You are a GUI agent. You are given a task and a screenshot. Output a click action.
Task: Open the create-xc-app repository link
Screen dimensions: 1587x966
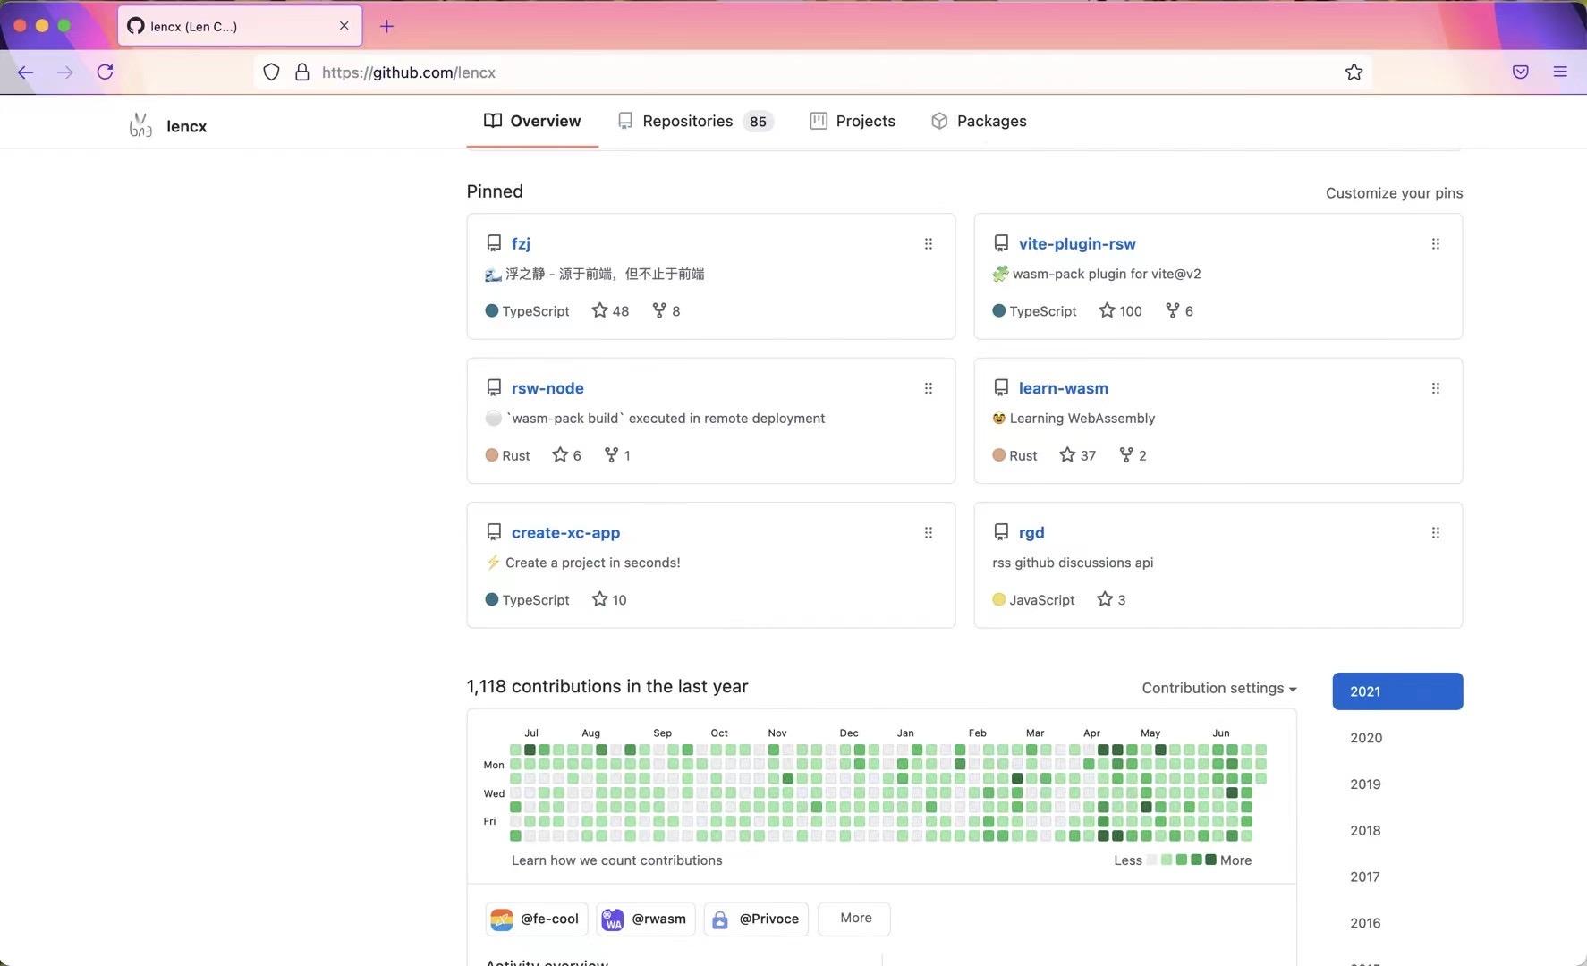(x=565, y=533)
